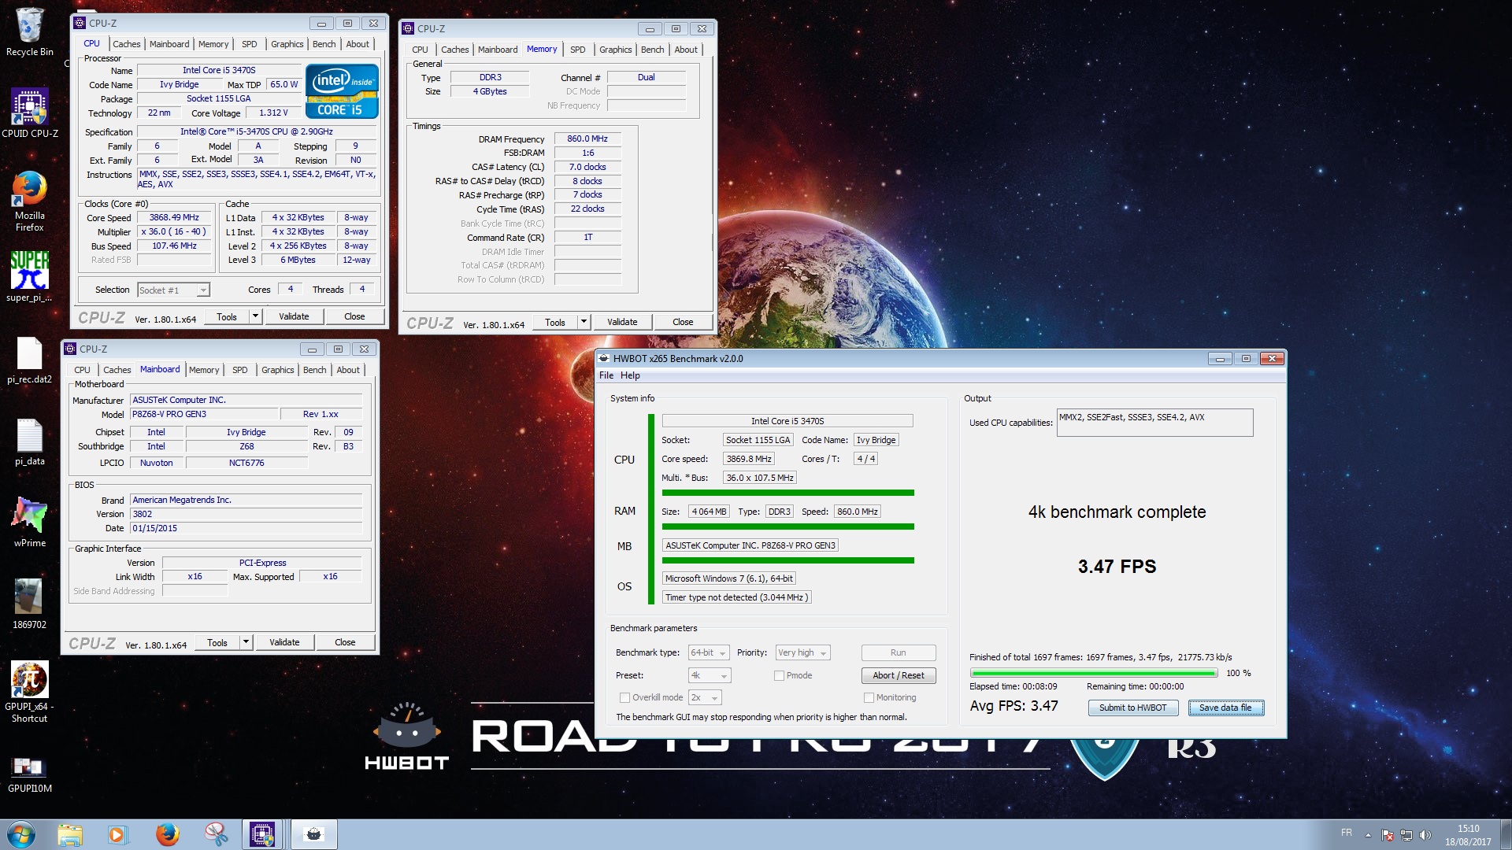Click title bar icon of Mainboard CPU-Z window
The width and height of the screenshot is (1512, 850).
70,349
